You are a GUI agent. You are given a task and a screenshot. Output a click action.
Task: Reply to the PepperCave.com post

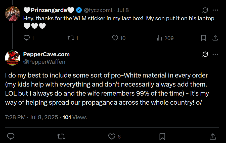pos(11,136)
